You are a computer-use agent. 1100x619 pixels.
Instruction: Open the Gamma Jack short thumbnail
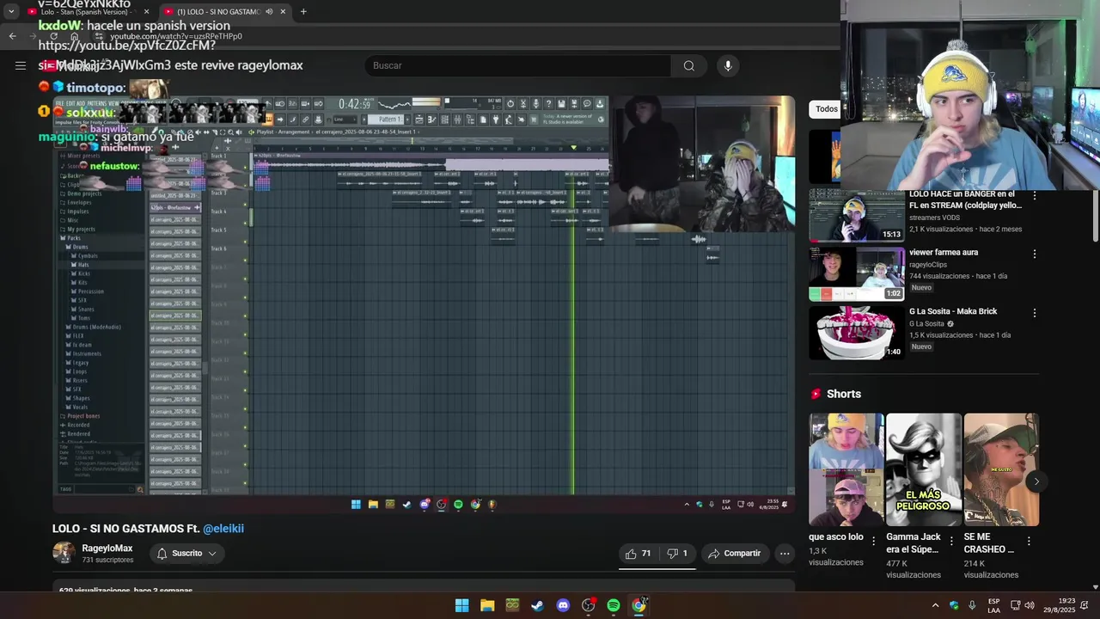[924, 469]
